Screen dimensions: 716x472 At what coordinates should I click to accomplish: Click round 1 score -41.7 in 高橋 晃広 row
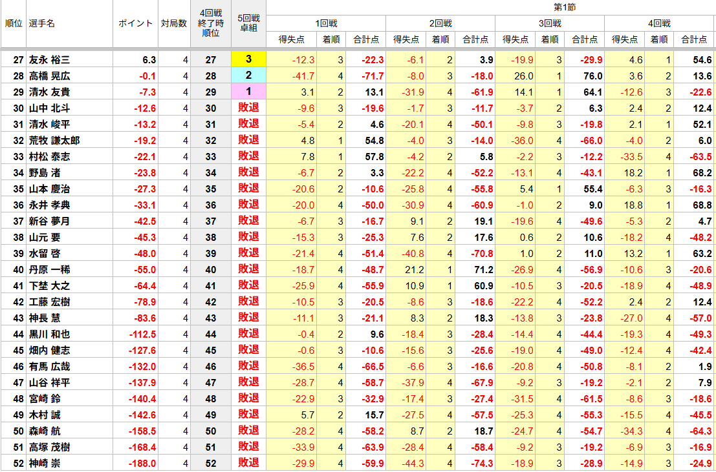click(x=303, y=76)
